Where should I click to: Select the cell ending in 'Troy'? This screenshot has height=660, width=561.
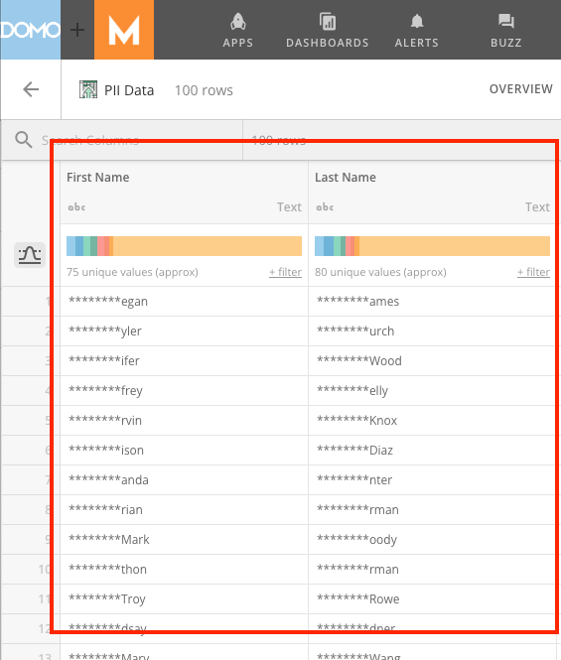coord(184,599)
